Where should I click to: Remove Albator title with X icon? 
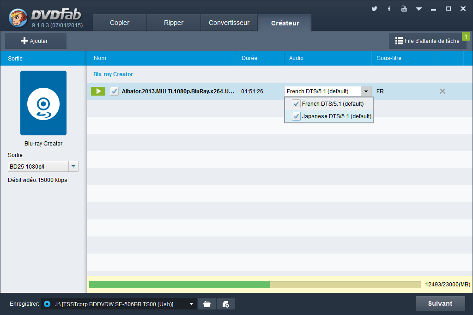(x=442, y=91)
